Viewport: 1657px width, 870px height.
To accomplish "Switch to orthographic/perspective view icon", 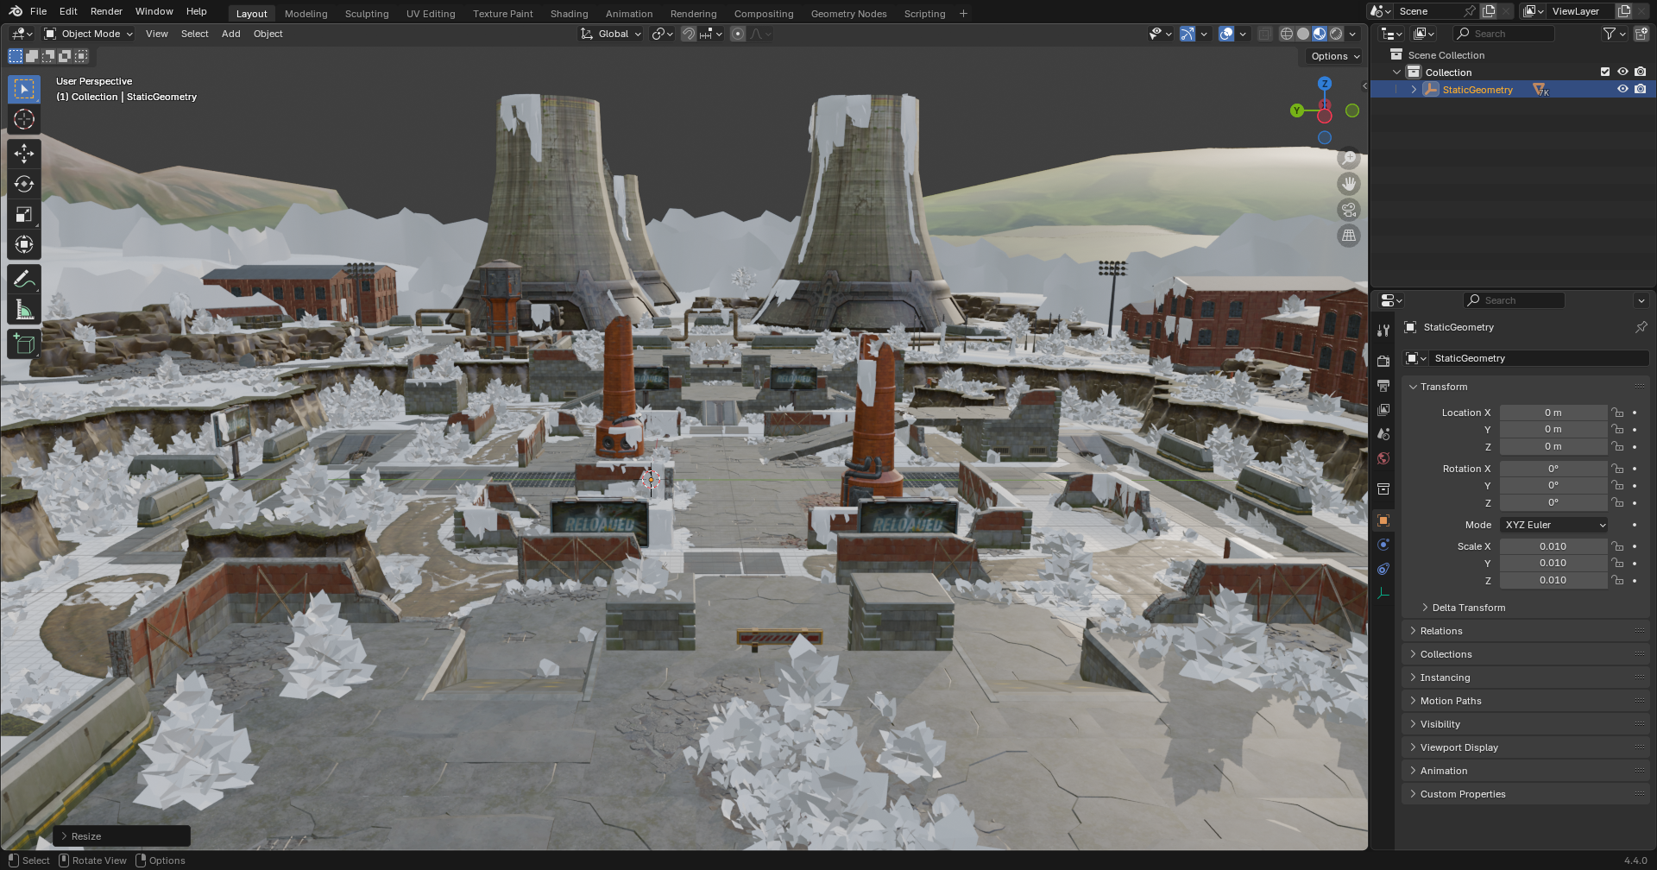I will [1348, 236].
